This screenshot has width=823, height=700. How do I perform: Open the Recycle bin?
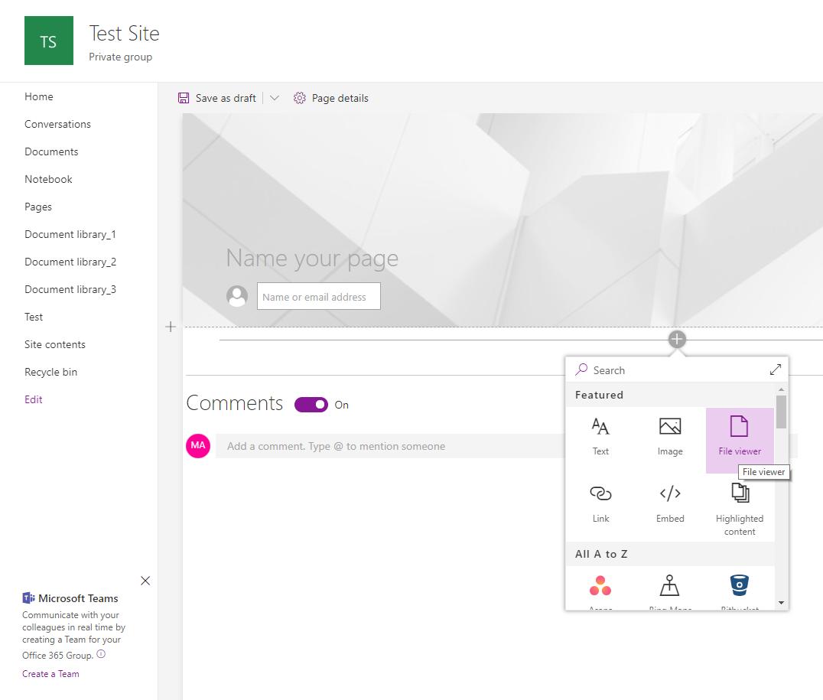point(51,372)
